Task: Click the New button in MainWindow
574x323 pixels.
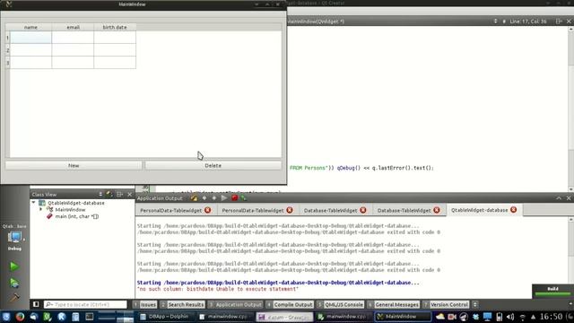Action: pyautogui.click(x=74, y=165)
